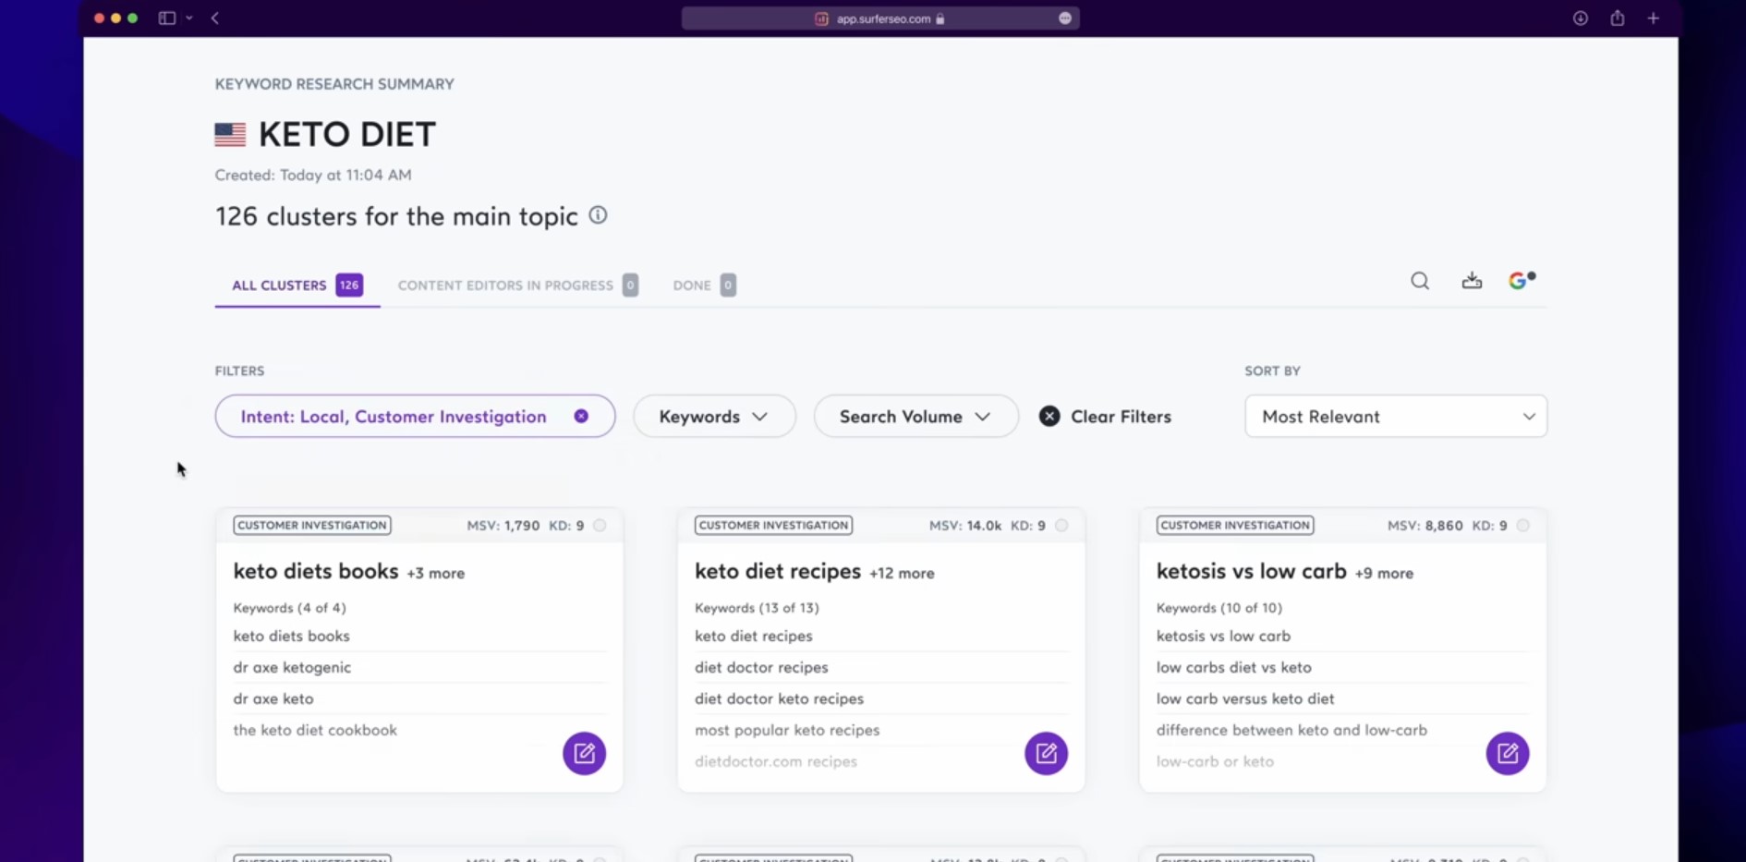Click the 'MSV: 14.0k' value

point(965,526)
